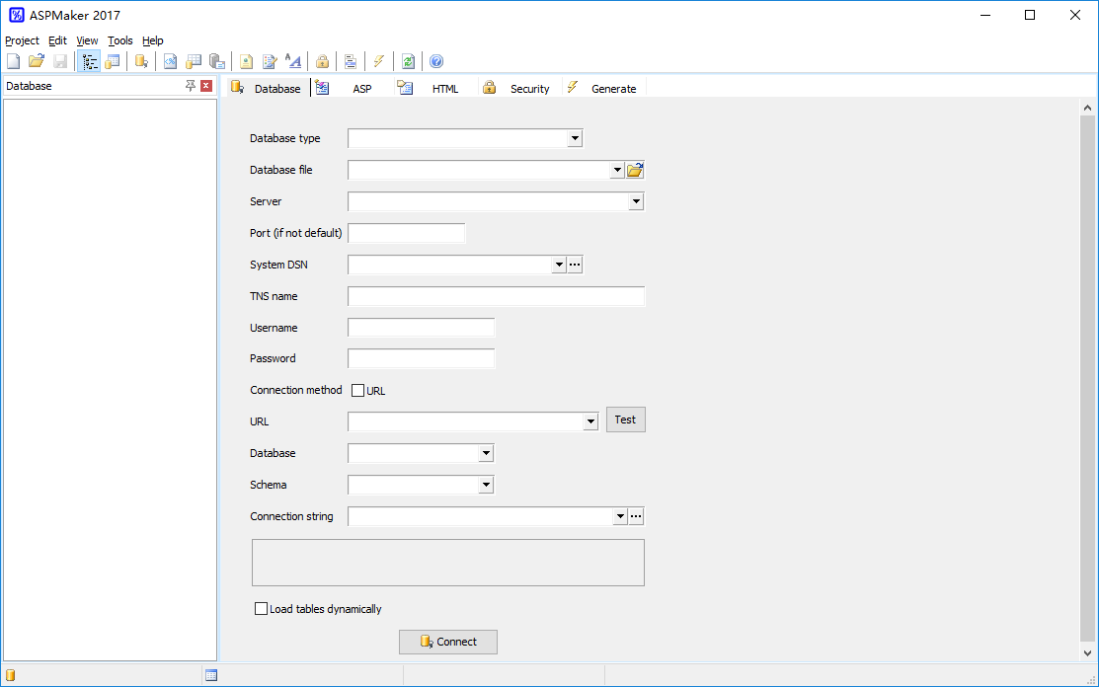1099x687 pixels.
Task: Open the database file browse folder icon
Action: point(634,169)
